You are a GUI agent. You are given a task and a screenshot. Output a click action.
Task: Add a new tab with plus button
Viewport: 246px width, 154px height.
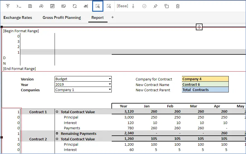point(113,17)
